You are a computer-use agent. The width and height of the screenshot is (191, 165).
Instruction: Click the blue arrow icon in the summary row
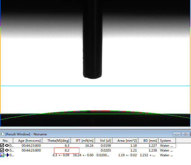(7, 155)
